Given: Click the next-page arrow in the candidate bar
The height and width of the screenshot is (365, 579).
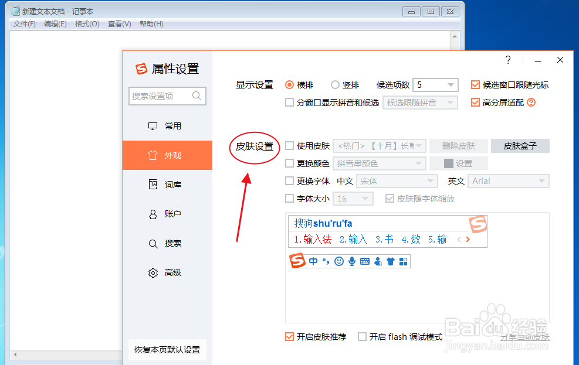Looking at the screenshot, I should 468,239.
